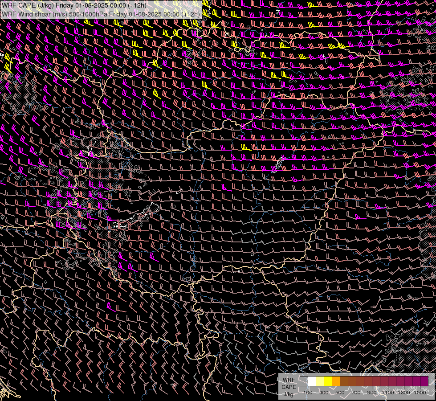This screenshot has height=401, width=436.
Task: Click the '100' legend value
Action: (308, 393)
